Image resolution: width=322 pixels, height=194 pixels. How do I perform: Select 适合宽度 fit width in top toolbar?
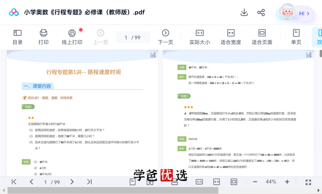(231, 37)
